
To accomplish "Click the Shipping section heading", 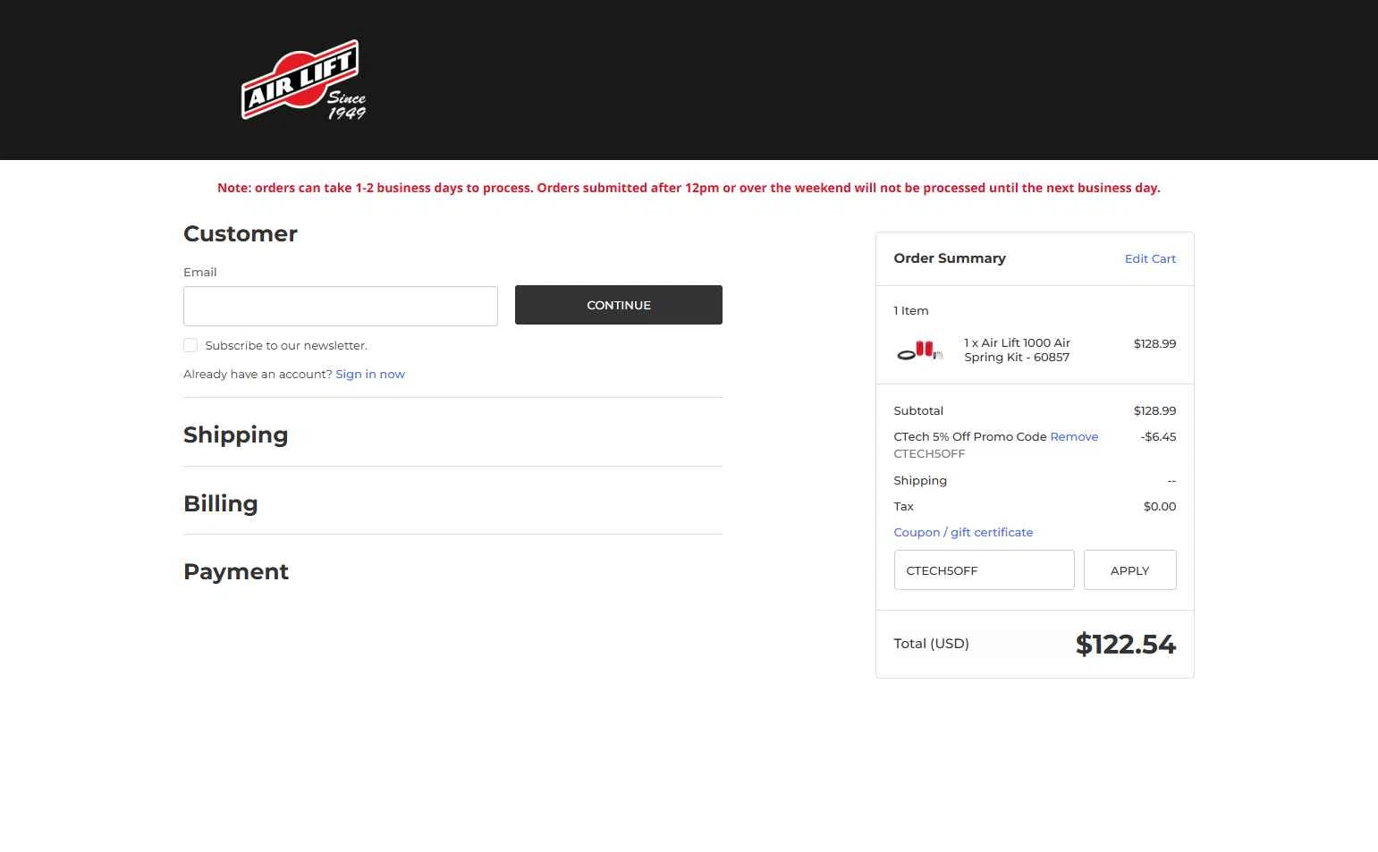I will coord(236,434).
